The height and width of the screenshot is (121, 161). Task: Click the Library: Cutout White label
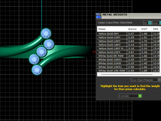click(115, 23)
